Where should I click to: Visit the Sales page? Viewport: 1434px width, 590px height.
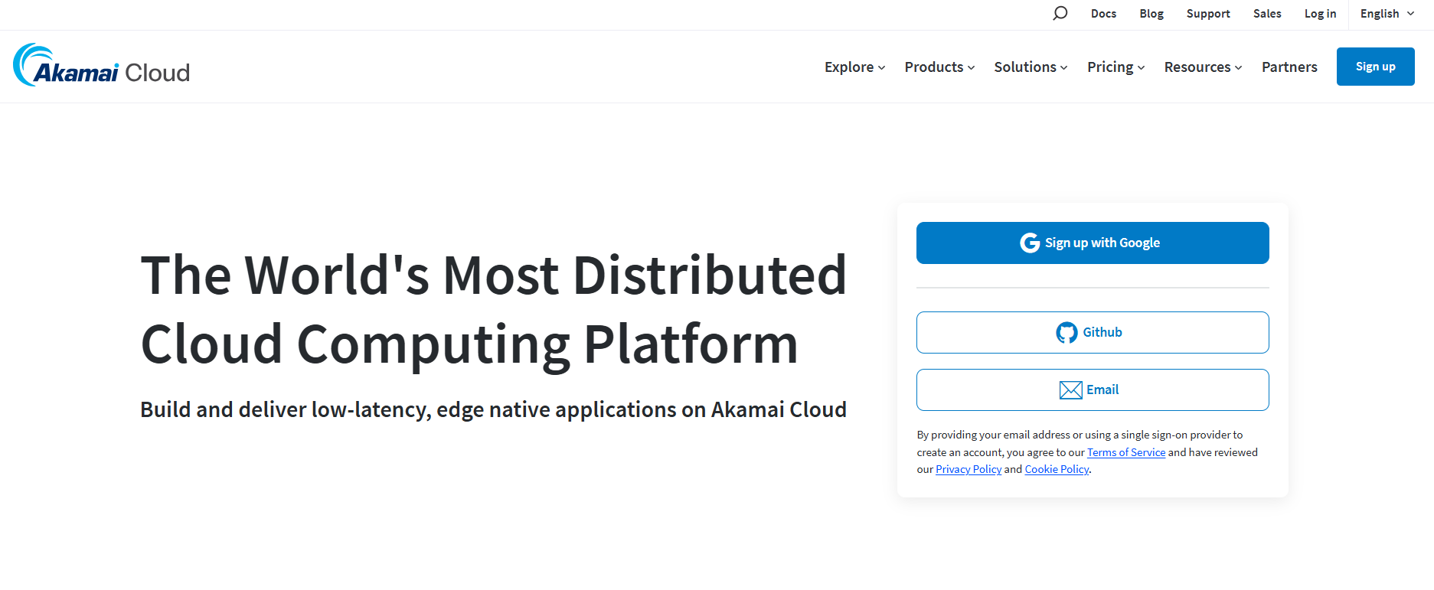pos(1267,14)
